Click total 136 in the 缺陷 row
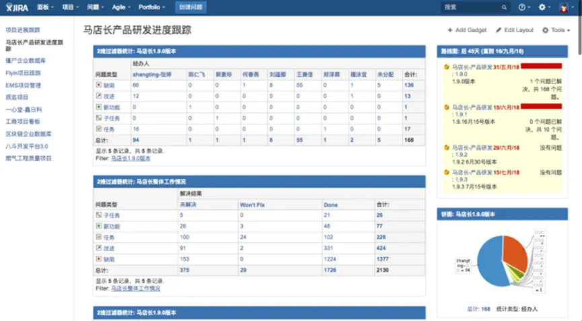The width and height of the screenshot is (582, 321). pyautogui.click(x=408, y=85)
